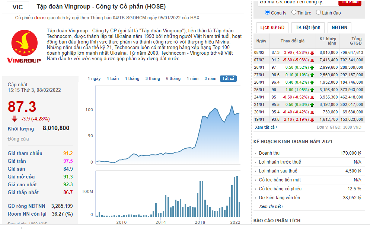Show the 3 năm chart range
Image resolution: width=370 pixels, height=229 pixels.
click(x=210, y=78)
